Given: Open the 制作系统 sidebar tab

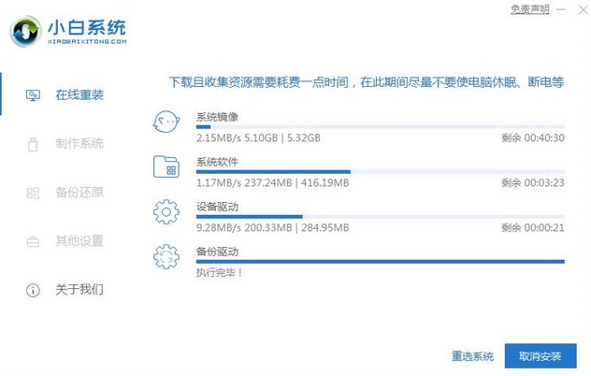Looking at the screenshot, I should [x=79, y=144].
